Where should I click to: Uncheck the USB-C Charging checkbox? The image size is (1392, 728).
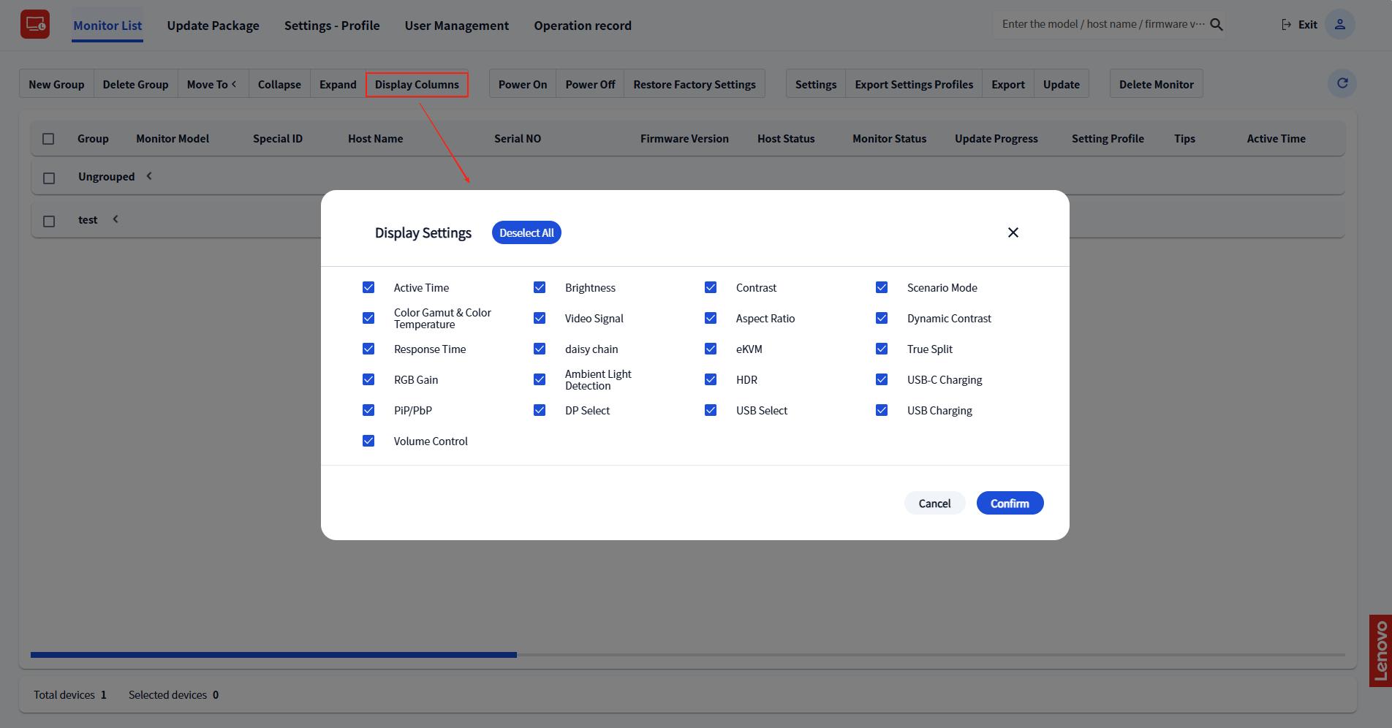click(882, 380)
